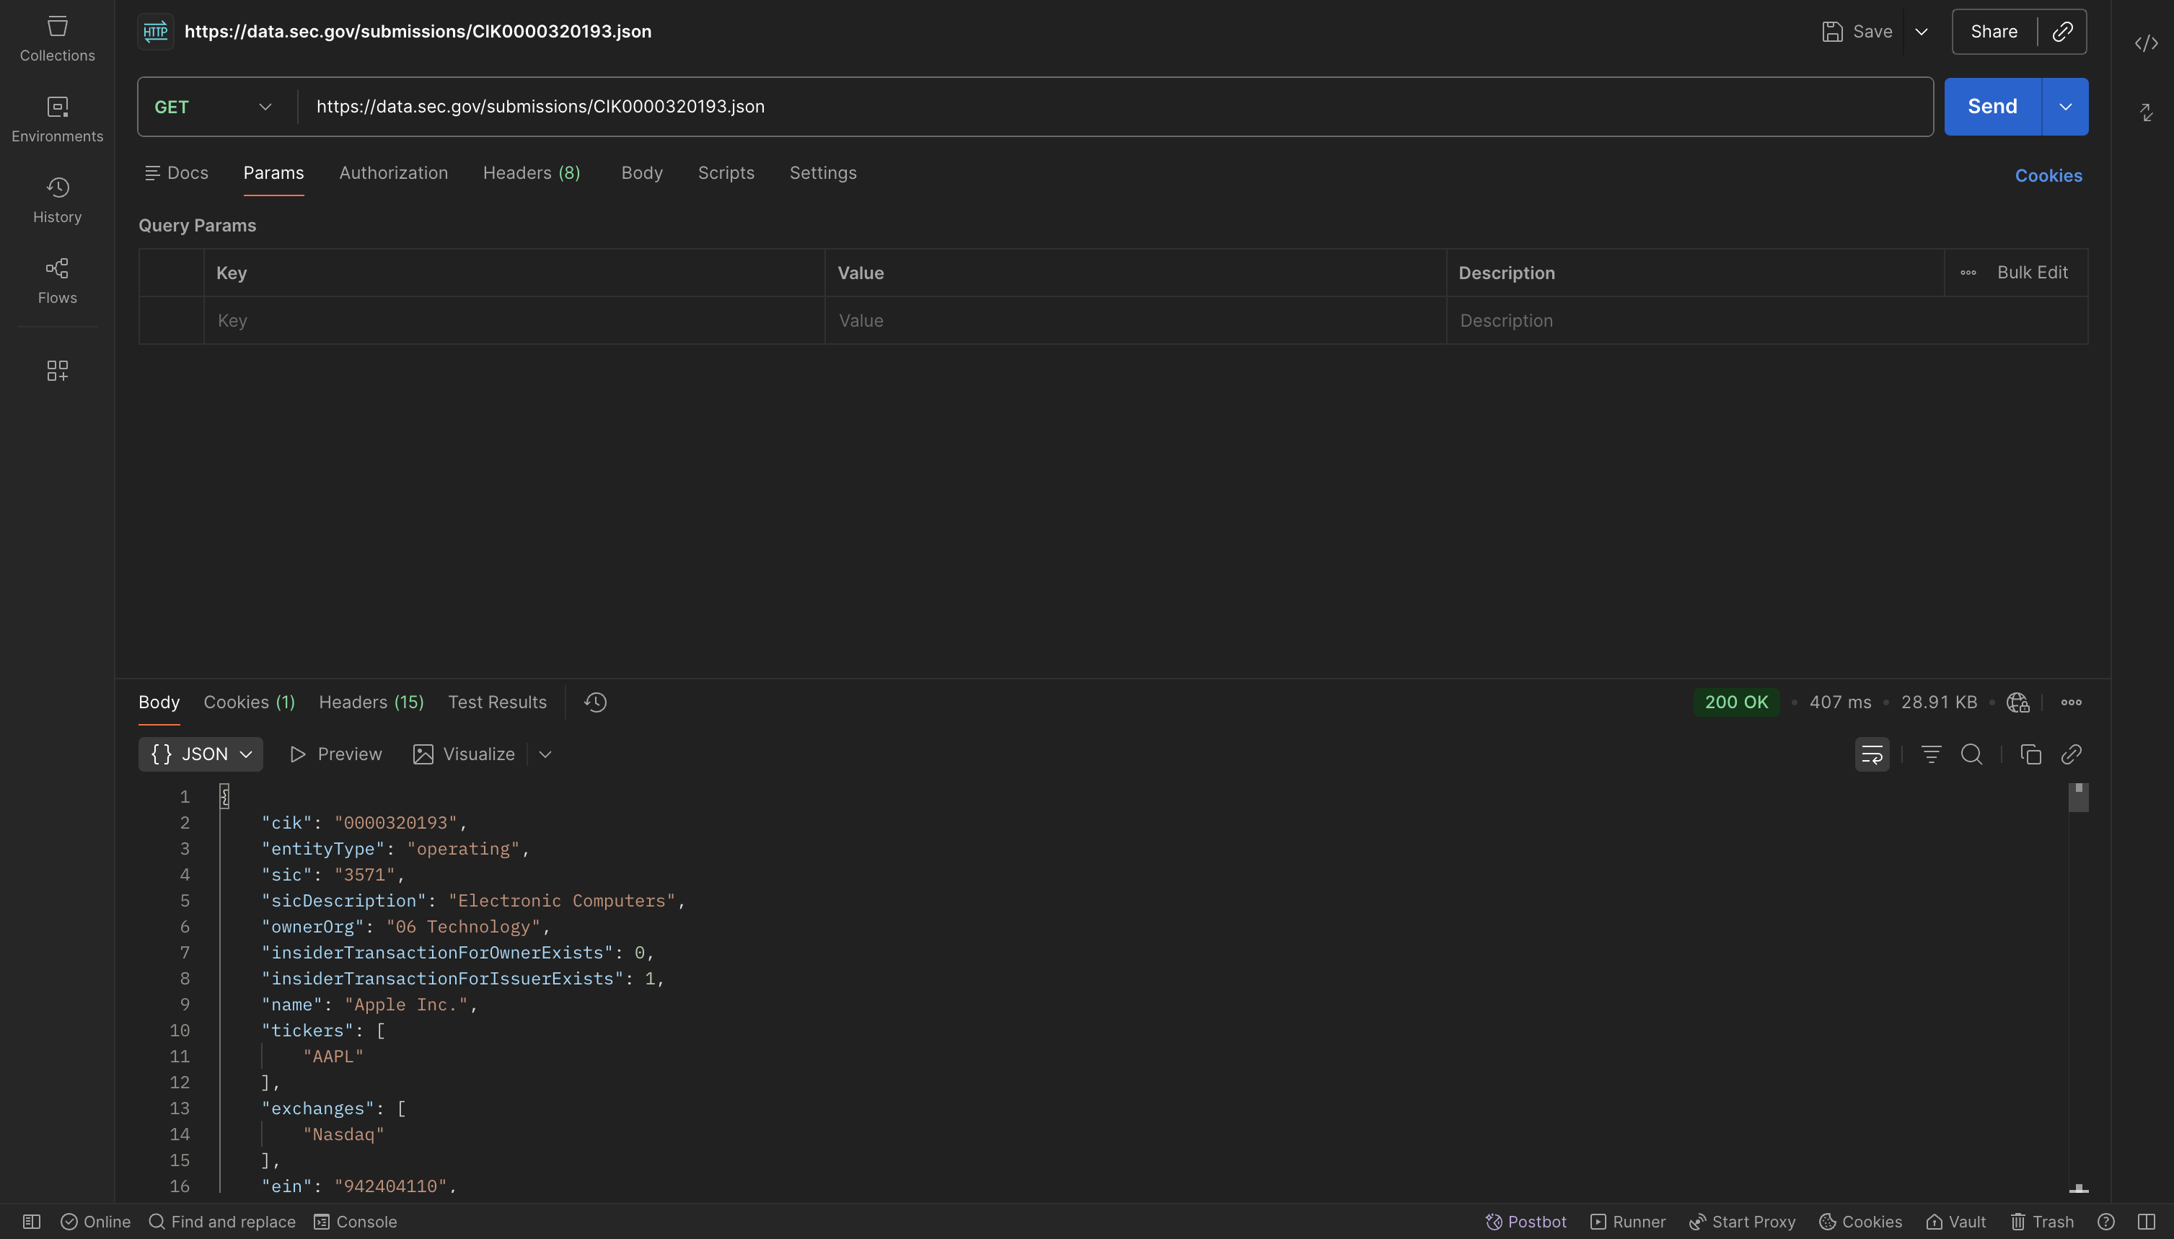2174x1239 pixels.
Task: Click the Online status indicator
Action: (95, 1222)
